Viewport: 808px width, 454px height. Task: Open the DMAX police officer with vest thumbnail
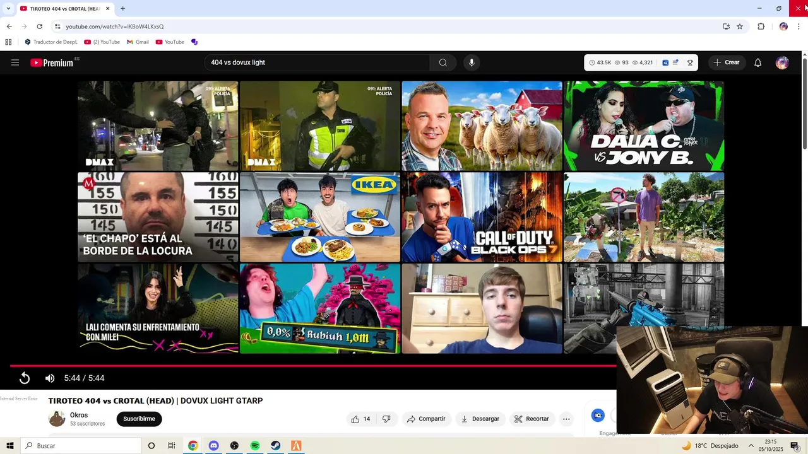click(x=320, y=125)
